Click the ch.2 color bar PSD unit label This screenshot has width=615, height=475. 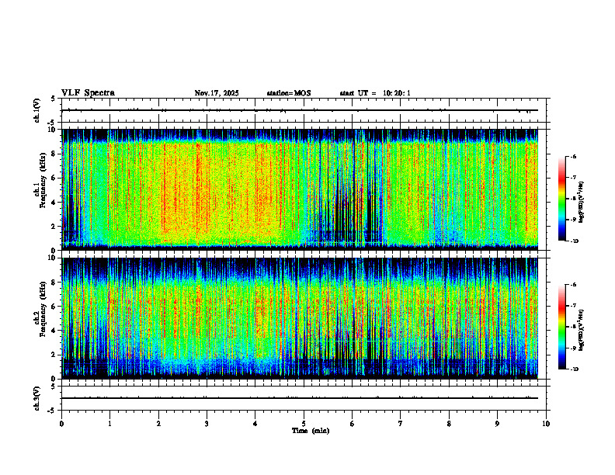pyautogui.click(x=582, y=331)
